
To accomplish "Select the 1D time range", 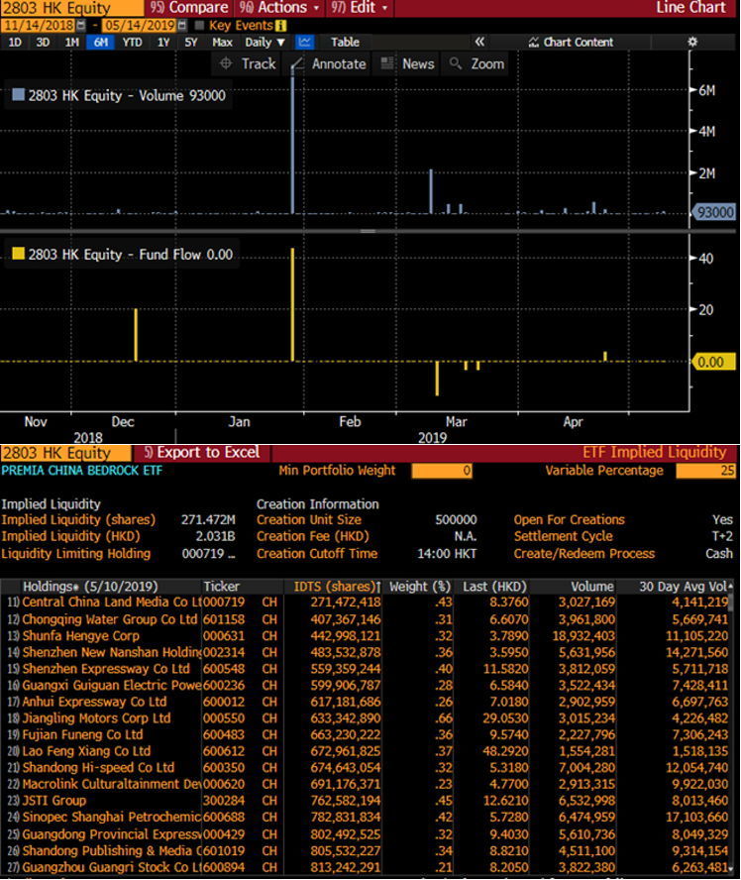I will (15, 42).
